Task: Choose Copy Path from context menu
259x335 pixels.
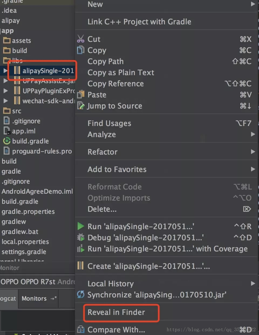Action: pos(105,61)
